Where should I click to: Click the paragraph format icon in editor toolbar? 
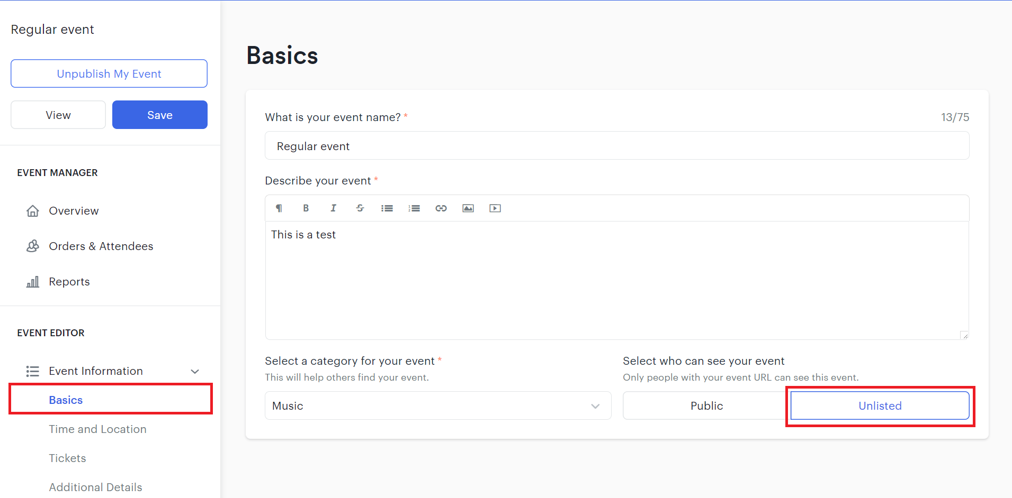click(279, 208)
